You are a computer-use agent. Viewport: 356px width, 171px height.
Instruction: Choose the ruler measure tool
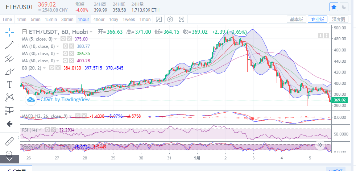(10, 141)
